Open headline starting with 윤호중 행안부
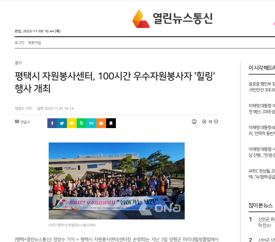Viewport: 275px width, 242px height. (262, 87)
